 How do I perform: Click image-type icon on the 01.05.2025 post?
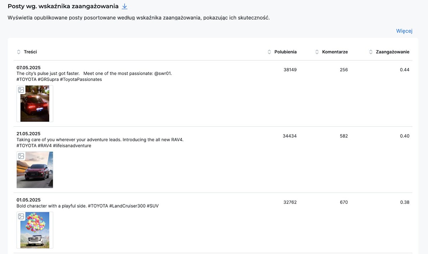21,216
